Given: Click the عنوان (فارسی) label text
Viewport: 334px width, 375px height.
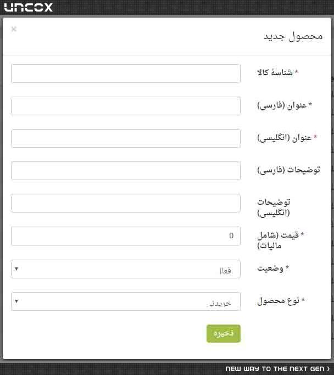Looking at the screenshot, I should 282,105.
